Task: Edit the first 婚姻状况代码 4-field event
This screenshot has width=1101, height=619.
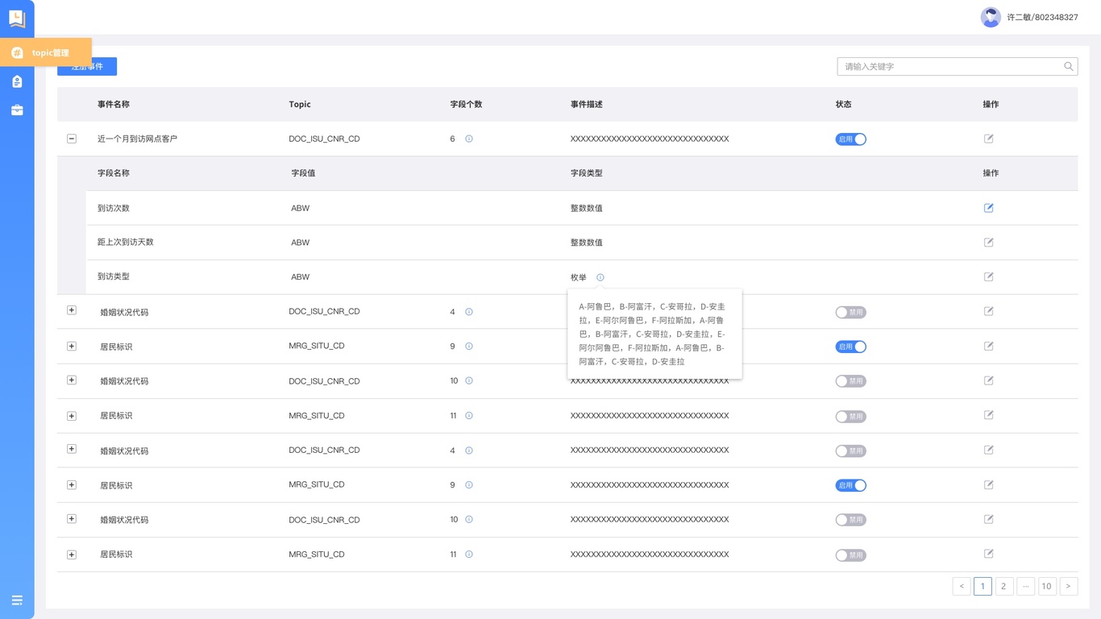Action: (989, 311)
